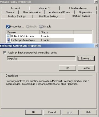Screen dimensions: 99x117
Task: Click the Disable arrow icon
Action: (x=41, y=27)
